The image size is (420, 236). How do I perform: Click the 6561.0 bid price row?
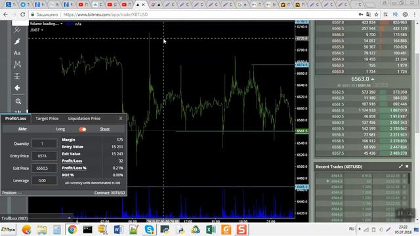(x=362, y=110)
